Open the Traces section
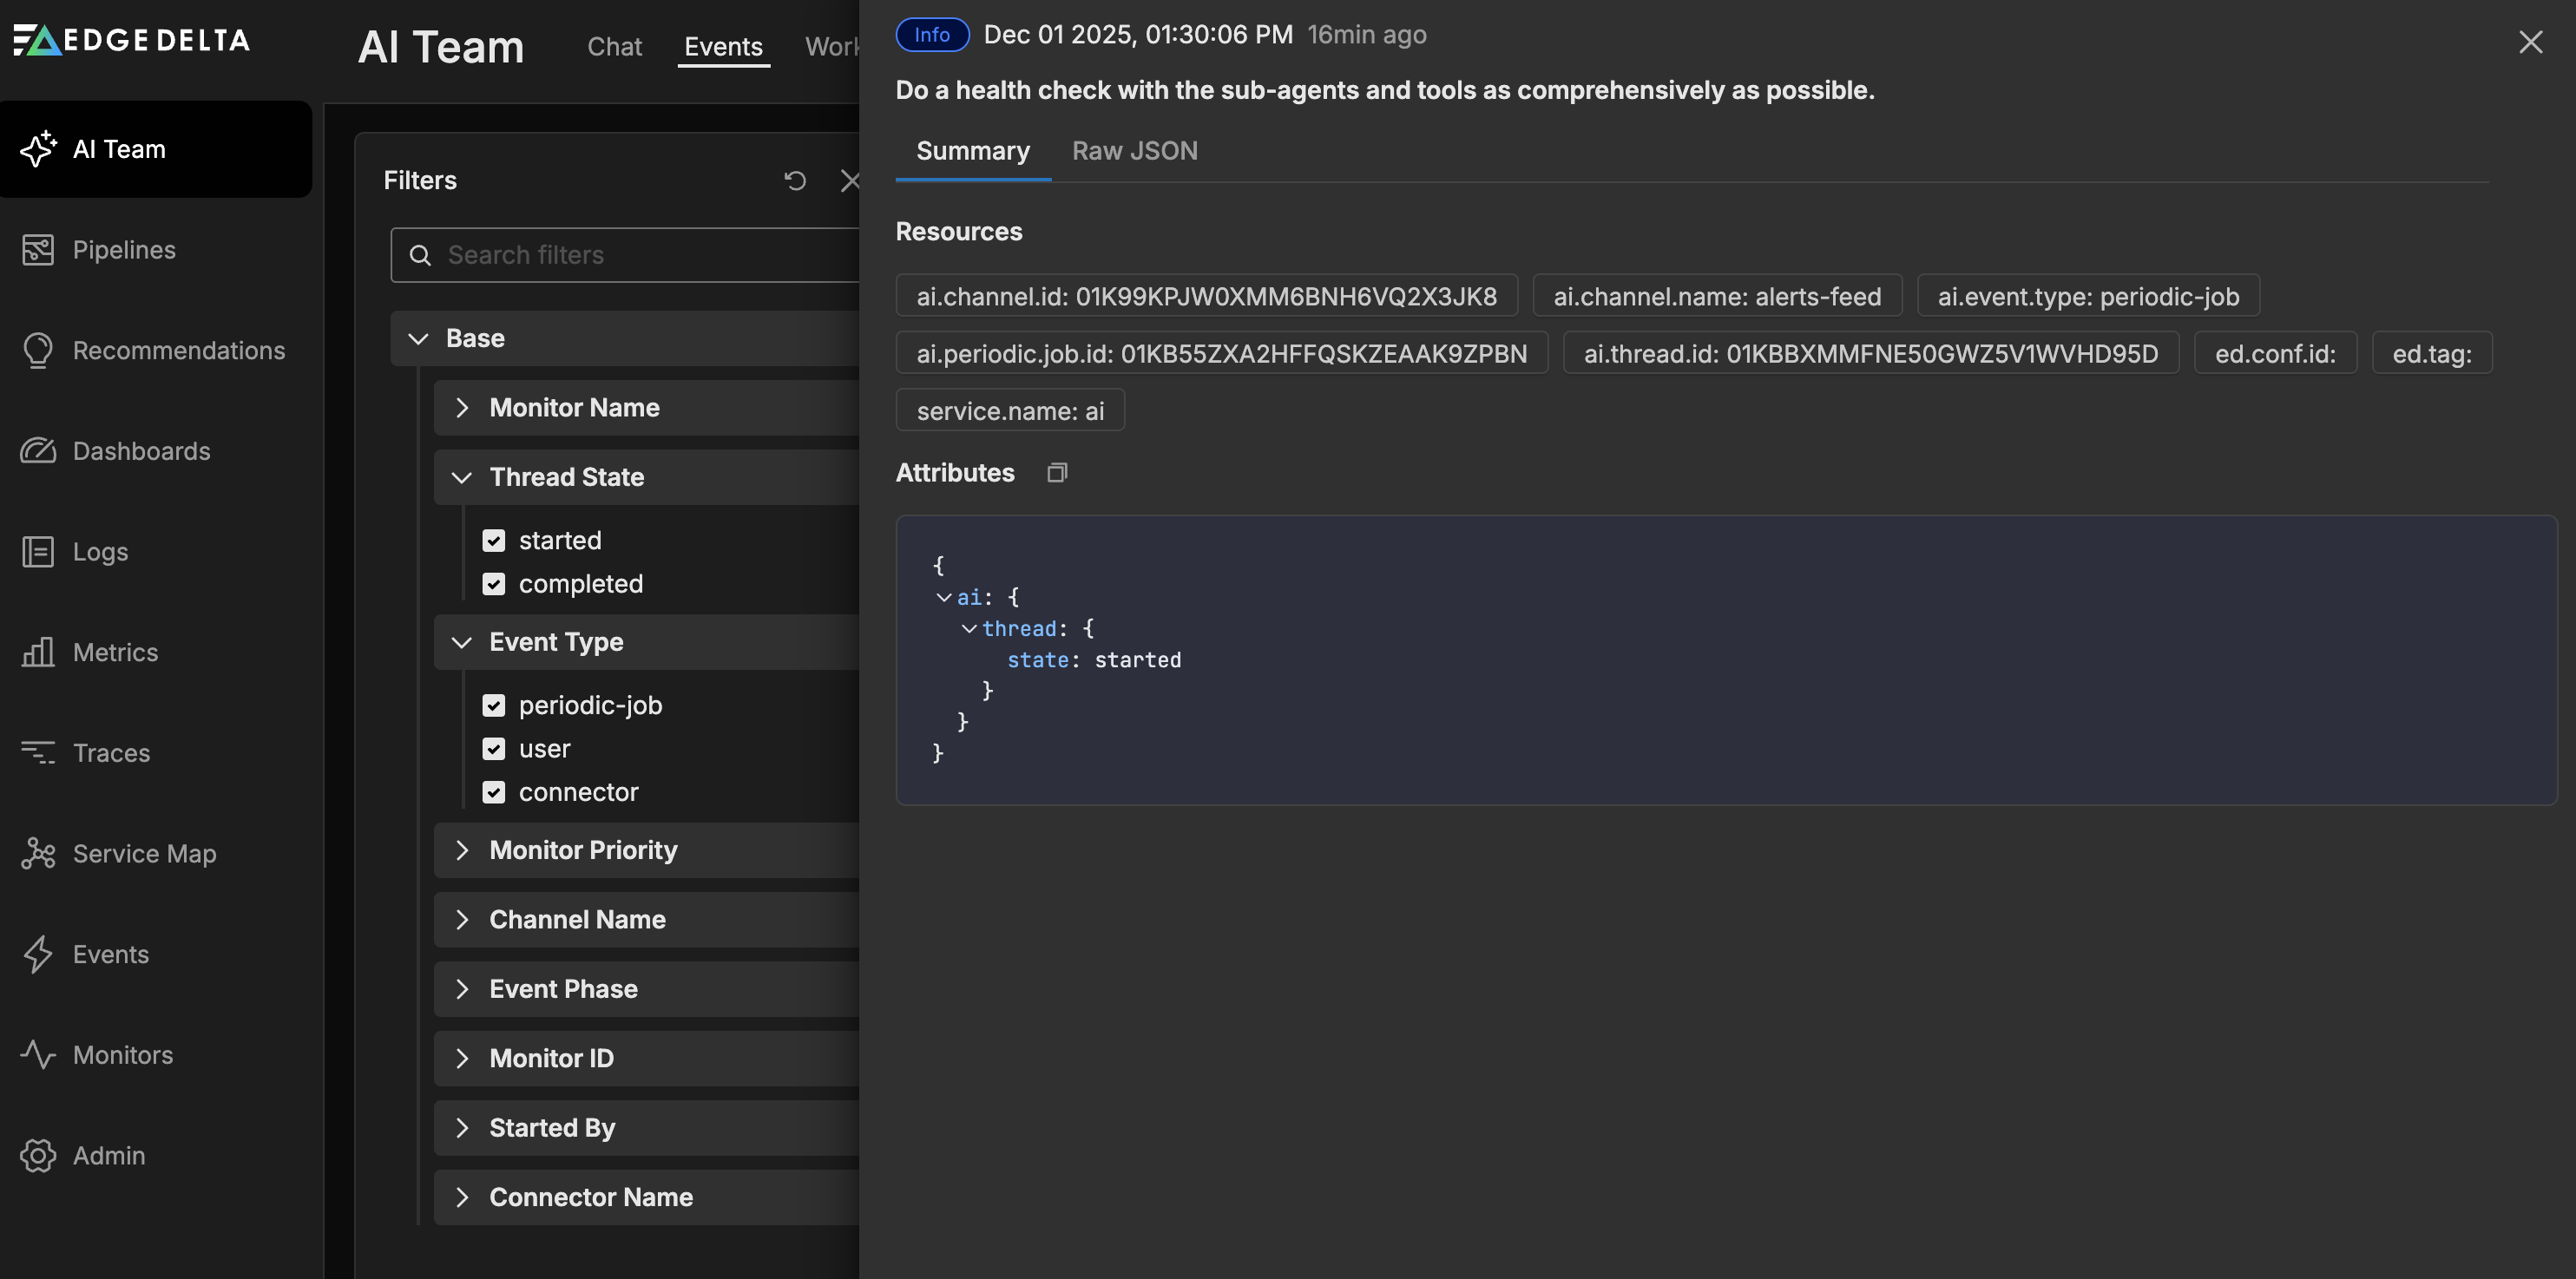 (110, 753)
